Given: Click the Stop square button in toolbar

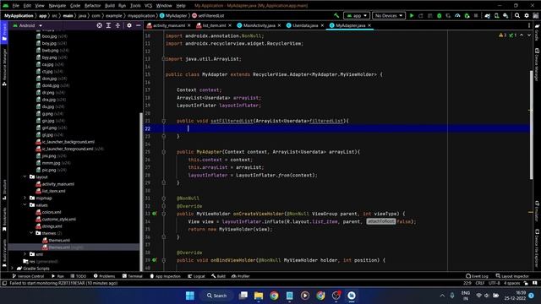Looking at the screenshot, I should pos(476,15).
